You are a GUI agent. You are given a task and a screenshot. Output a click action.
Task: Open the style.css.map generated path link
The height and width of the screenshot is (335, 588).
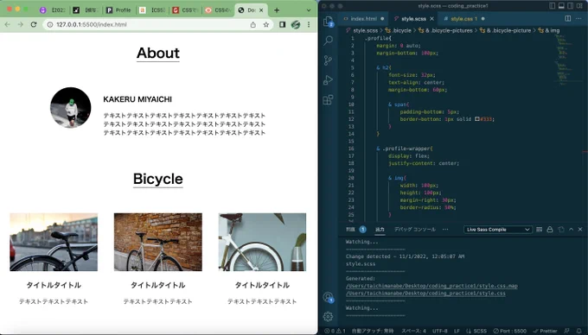click(431, 286)
